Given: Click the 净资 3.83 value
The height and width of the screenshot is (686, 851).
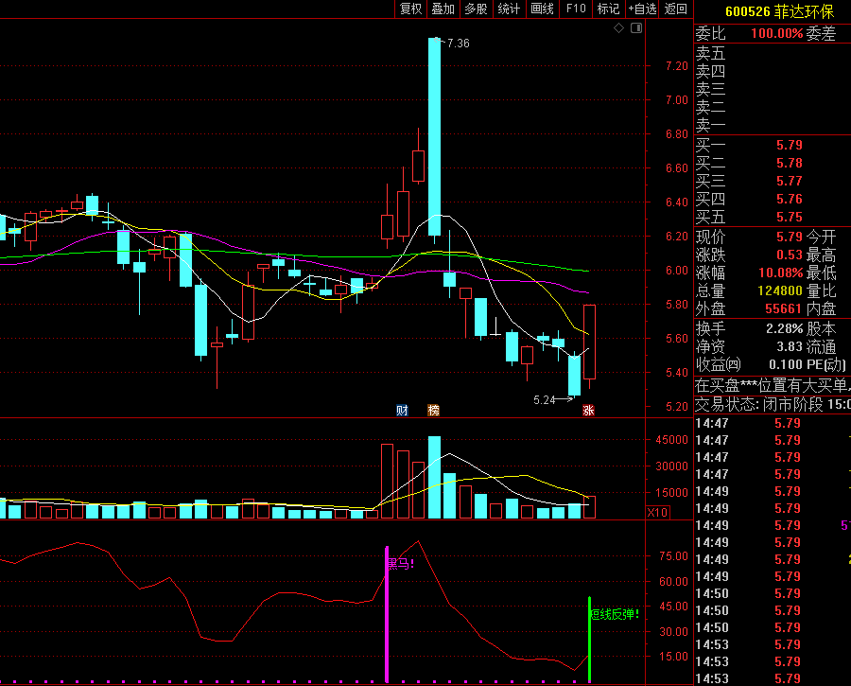Looking at the screenshot, I should point(790,346).
